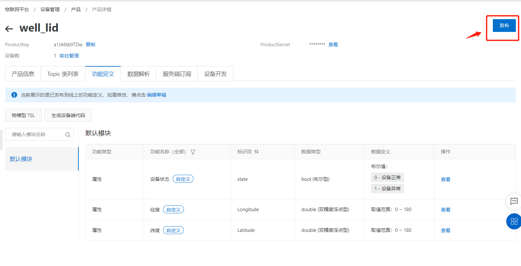Image resolution: width=521 pixels, height=266 pixels.
Task: Focus the module name search field
Action: [39, 135]
